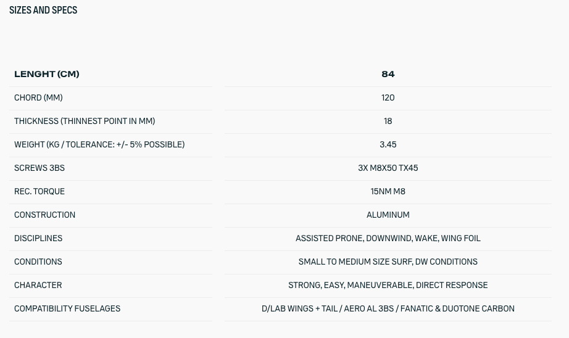This screenshot has height=338, width=569.
Task: Click the Sizes and Specs heading
Action: tap(43, 10)
